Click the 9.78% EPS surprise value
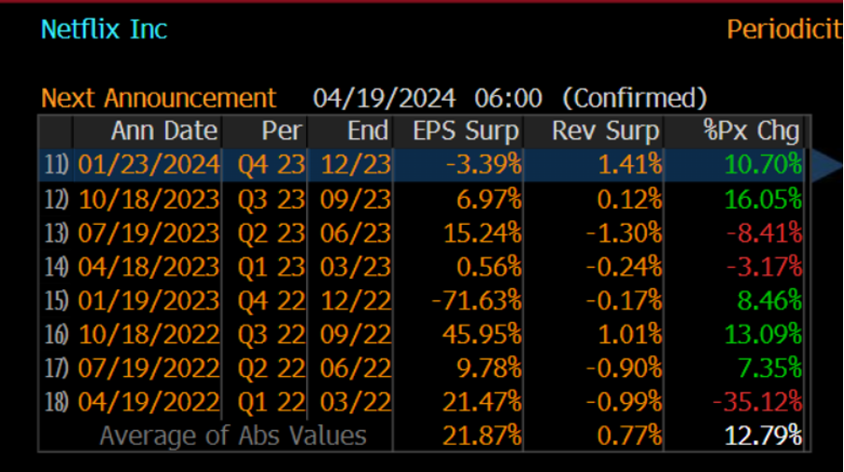Viewport: 844px width, 472px height. click(488, 368)
